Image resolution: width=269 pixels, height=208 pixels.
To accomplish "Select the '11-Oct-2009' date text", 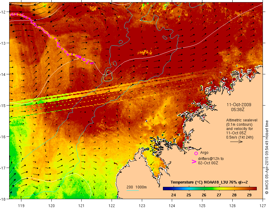I will click(x=239, y=105).
